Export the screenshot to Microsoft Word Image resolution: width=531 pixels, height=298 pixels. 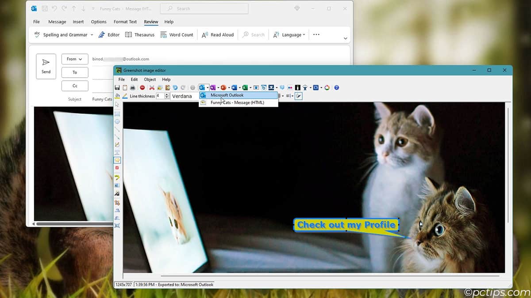click(235, 87)
